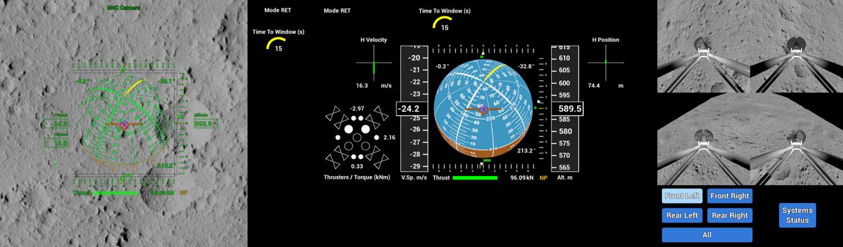The width and height of the screenshot is (843, 247).
Task: Click the blue attitude sphere
Action: (483, 108)
